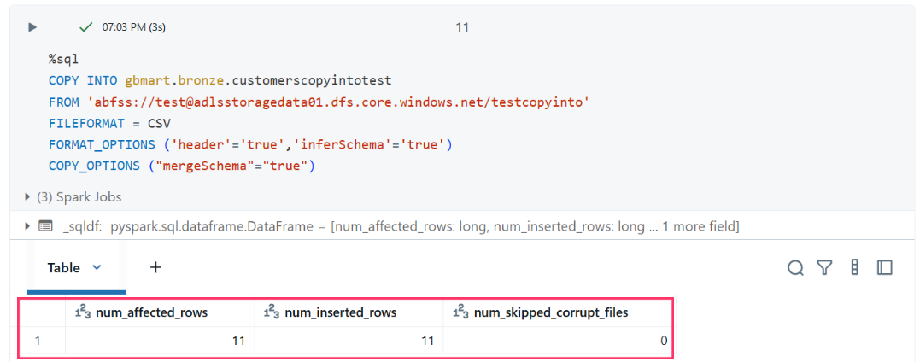Viewport: 920px width, 362px height.
Task: Open the Table tab dropdown chevron
Action: point(97,267)
